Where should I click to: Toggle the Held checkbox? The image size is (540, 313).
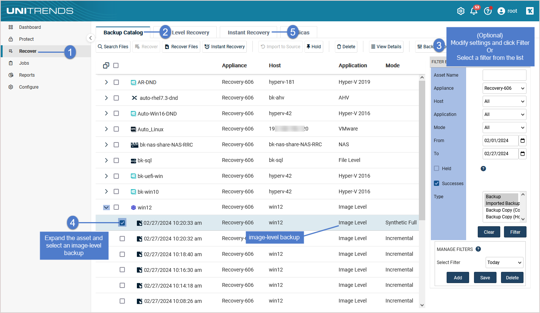[436, 169]
